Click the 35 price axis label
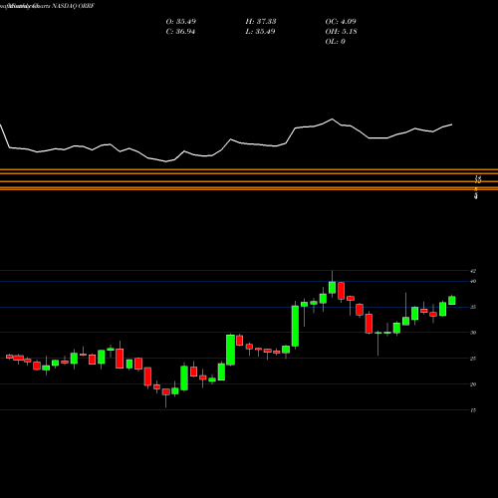This screenshot has width=498, height=498. [473, 307]
